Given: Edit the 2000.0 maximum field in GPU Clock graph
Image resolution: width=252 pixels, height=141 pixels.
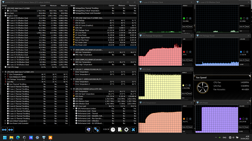Looking at the screenshot, I should pos(186,72).
